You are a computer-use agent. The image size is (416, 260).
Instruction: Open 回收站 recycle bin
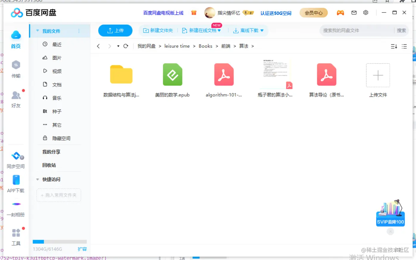pos(49,165)
